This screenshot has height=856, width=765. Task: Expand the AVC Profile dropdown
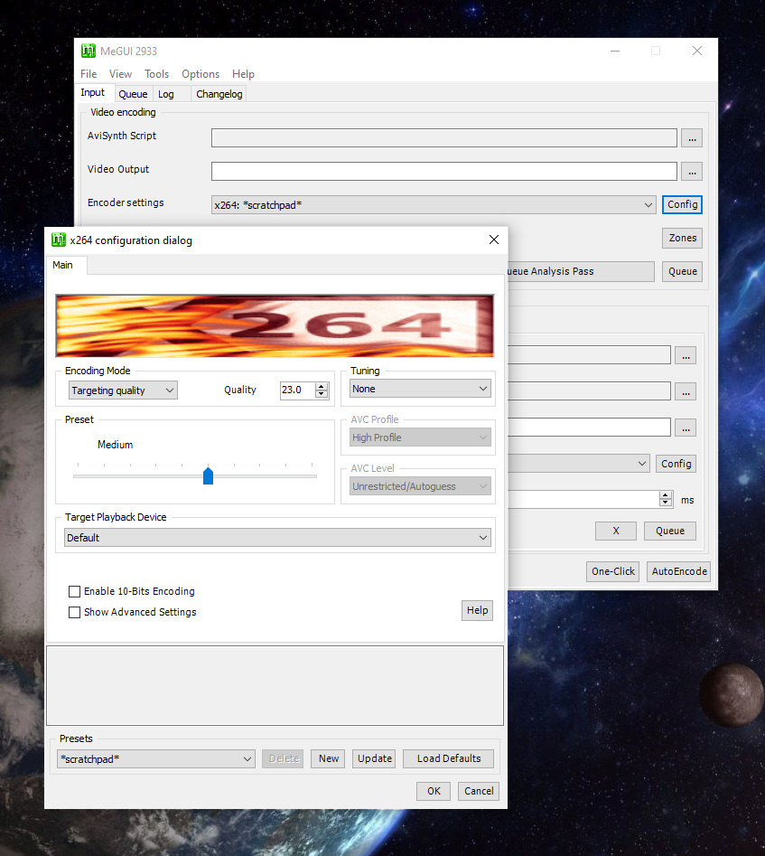[x=420, y=437]
